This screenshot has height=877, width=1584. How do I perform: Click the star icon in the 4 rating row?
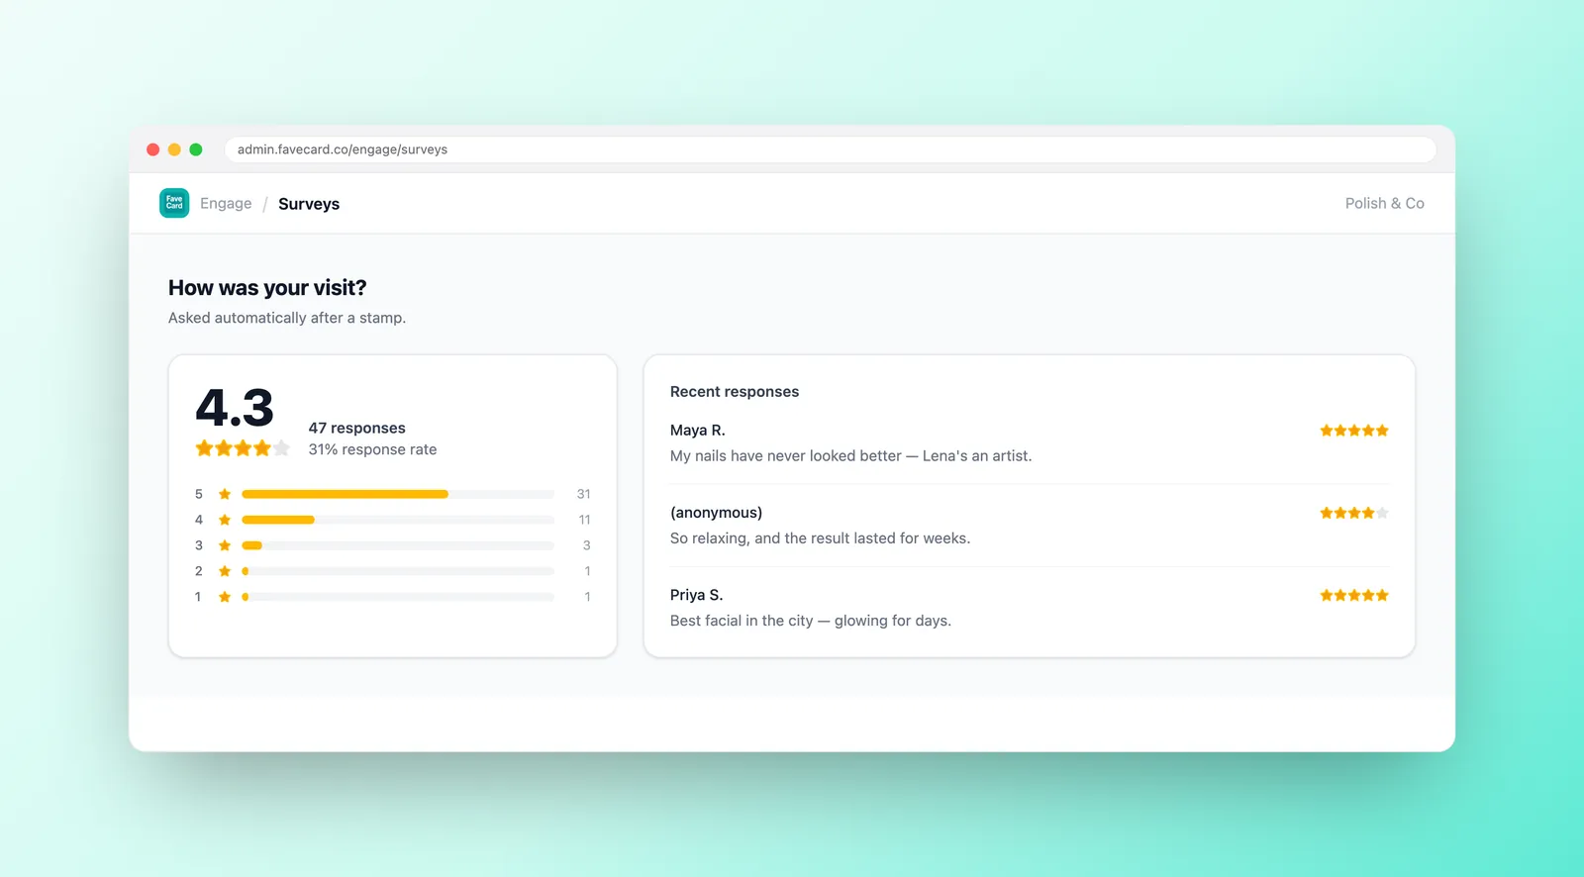point(225,520)
